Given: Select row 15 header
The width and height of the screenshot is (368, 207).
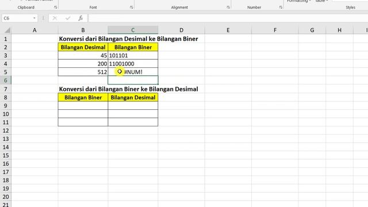Looking at the screenshot, I should [x=5, y=155].
